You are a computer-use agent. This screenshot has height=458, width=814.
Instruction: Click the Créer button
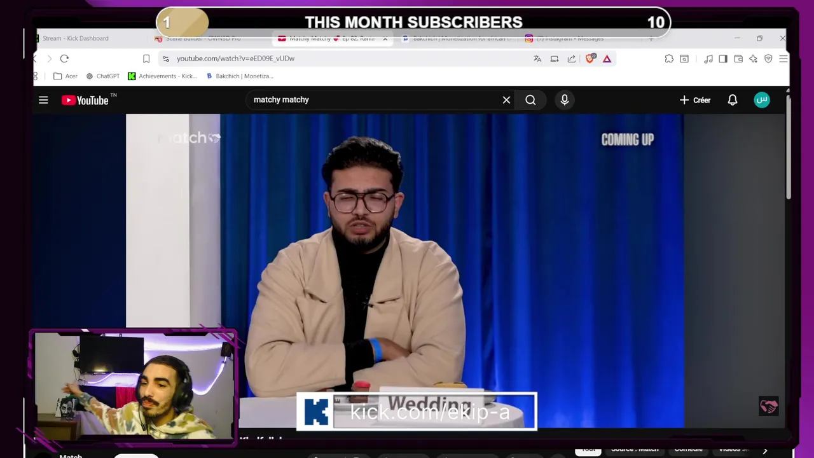694,100
